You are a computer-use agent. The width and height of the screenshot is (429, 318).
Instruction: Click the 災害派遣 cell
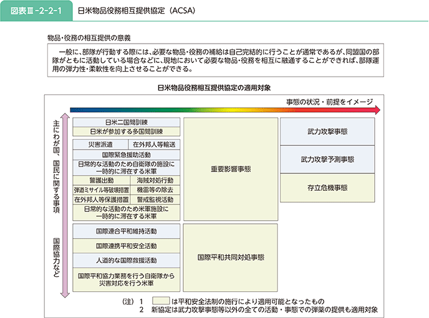click(100, 145)
